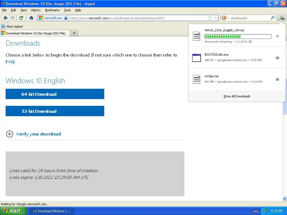Viewport: 287px width, 215px height.
Task: Click the URL address field
Action: tap(138, 18)
